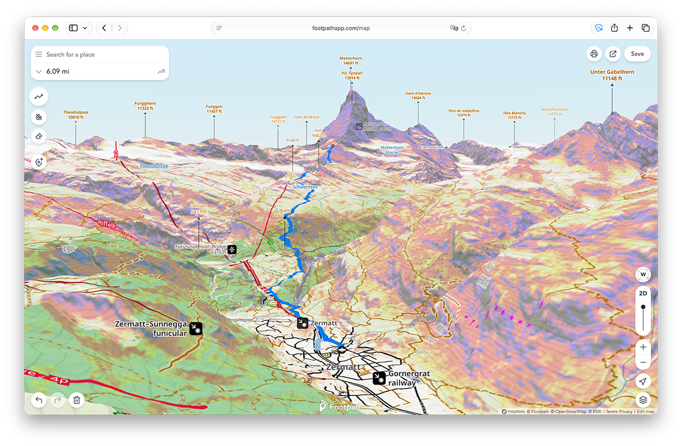Screen dimensions: 682x446
Task: Select the Pic Tyndall 13914 ft label
Action: pyautogui.click(x=352, y=76)
